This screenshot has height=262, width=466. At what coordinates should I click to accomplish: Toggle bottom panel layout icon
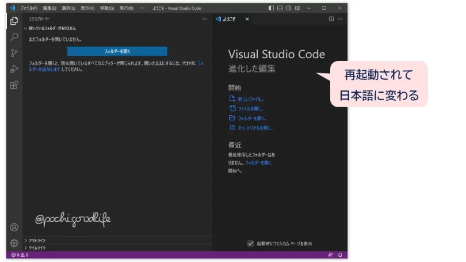pos(280,8)
